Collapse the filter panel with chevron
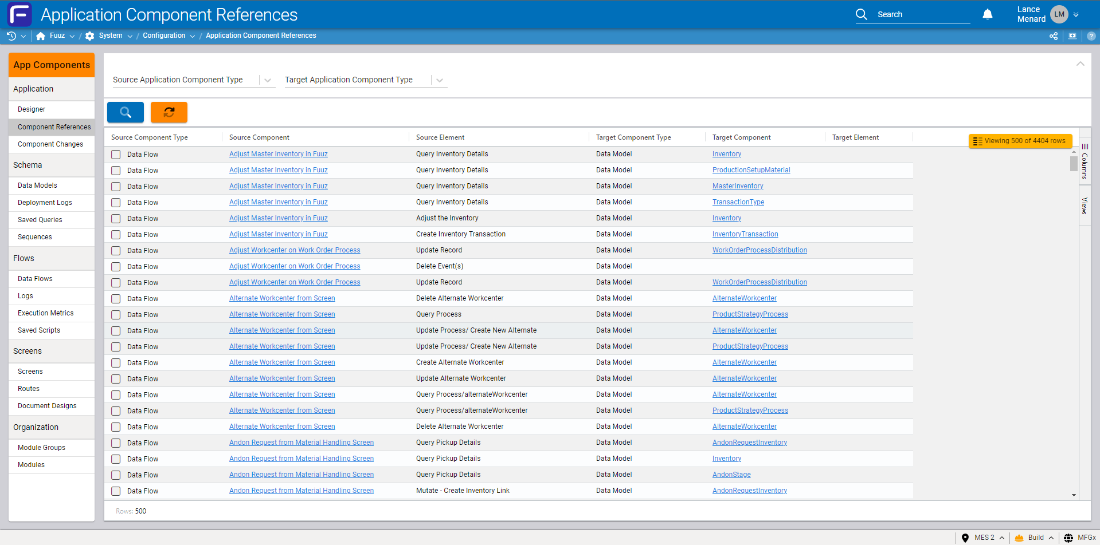Viewport: 1100px width, 545px height. click(1080, 64)
